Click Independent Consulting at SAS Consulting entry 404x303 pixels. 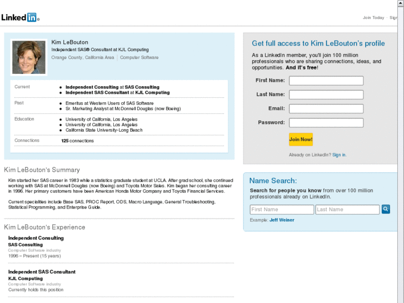click(x=112, y=87)
